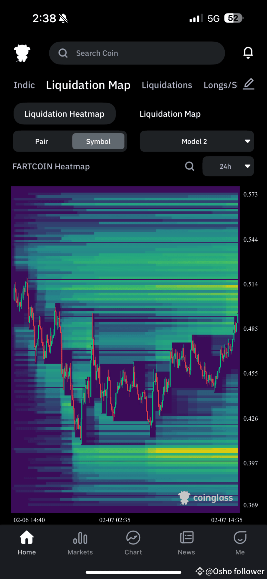Tap the FARTCOIN Heatmap title

[51, 166]
